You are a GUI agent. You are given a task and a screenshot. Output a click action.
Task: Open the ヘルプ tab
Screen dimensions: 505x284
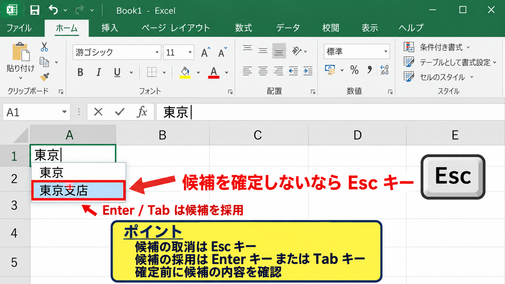tap(411, 28)
